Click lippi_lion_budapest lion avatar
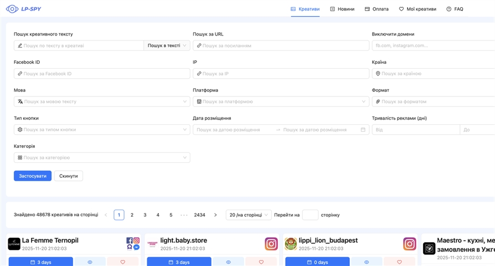This screenshot has width=495, height=266. 291,244
